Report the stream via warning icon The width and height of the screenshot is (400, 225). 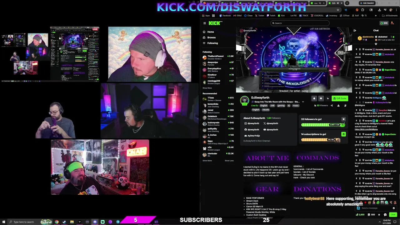pyautogui.click(x=338, y=106)
